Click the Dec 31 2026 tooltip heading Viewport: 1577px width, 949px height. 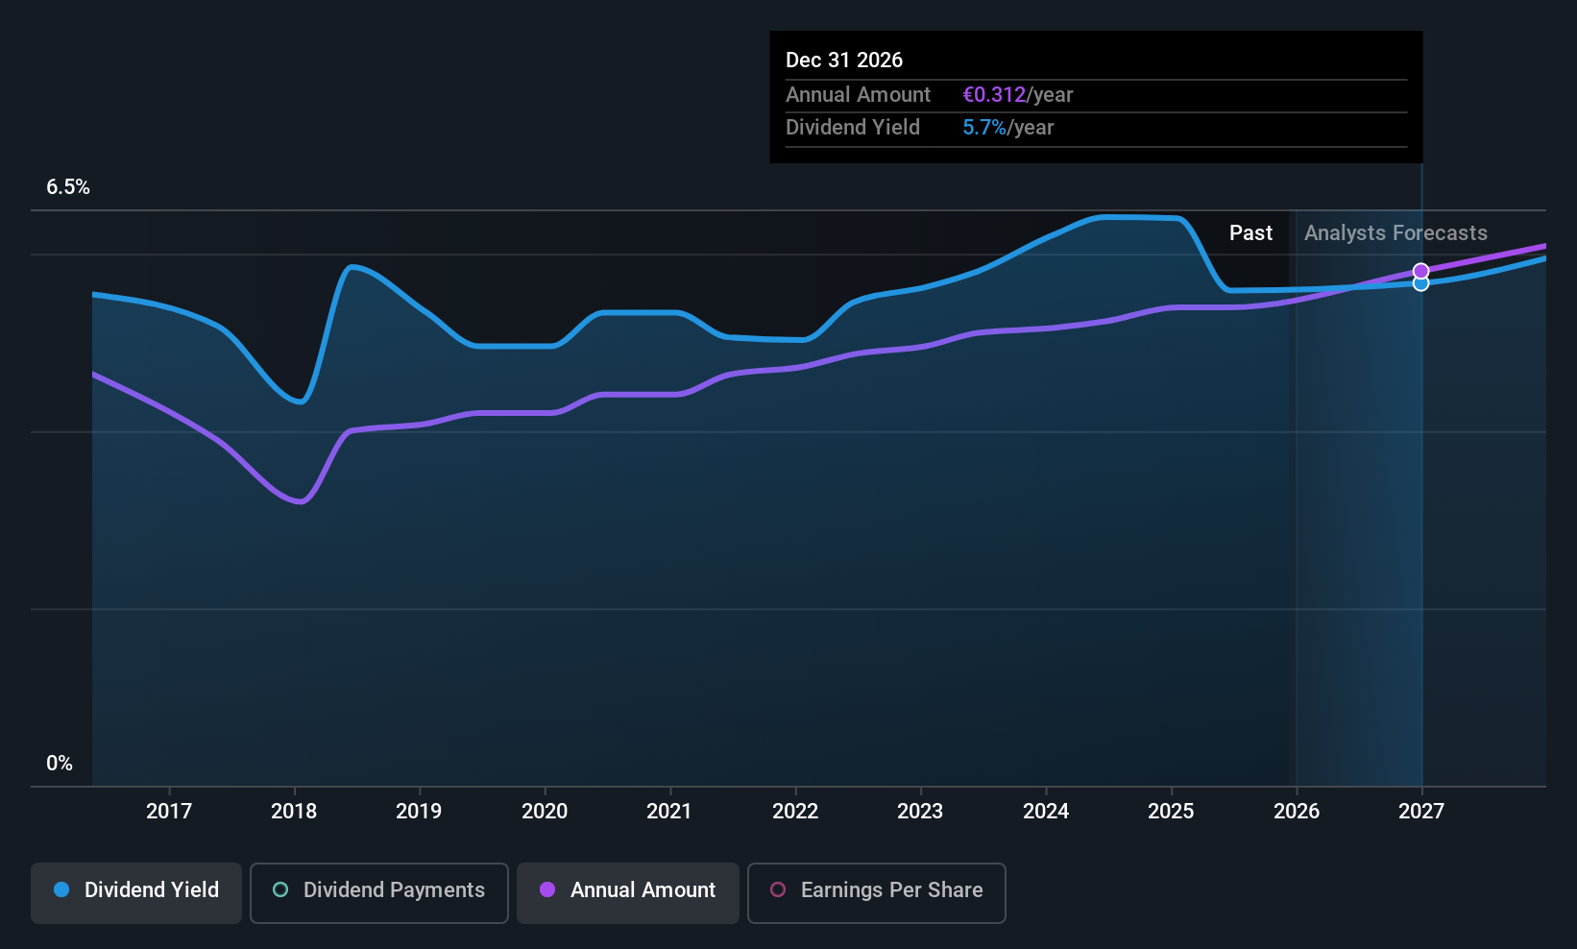[844, 60]
